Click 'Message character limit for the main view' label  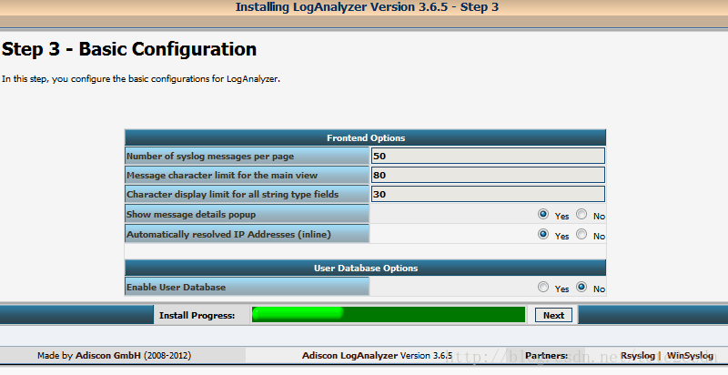(x=222, y=176)
